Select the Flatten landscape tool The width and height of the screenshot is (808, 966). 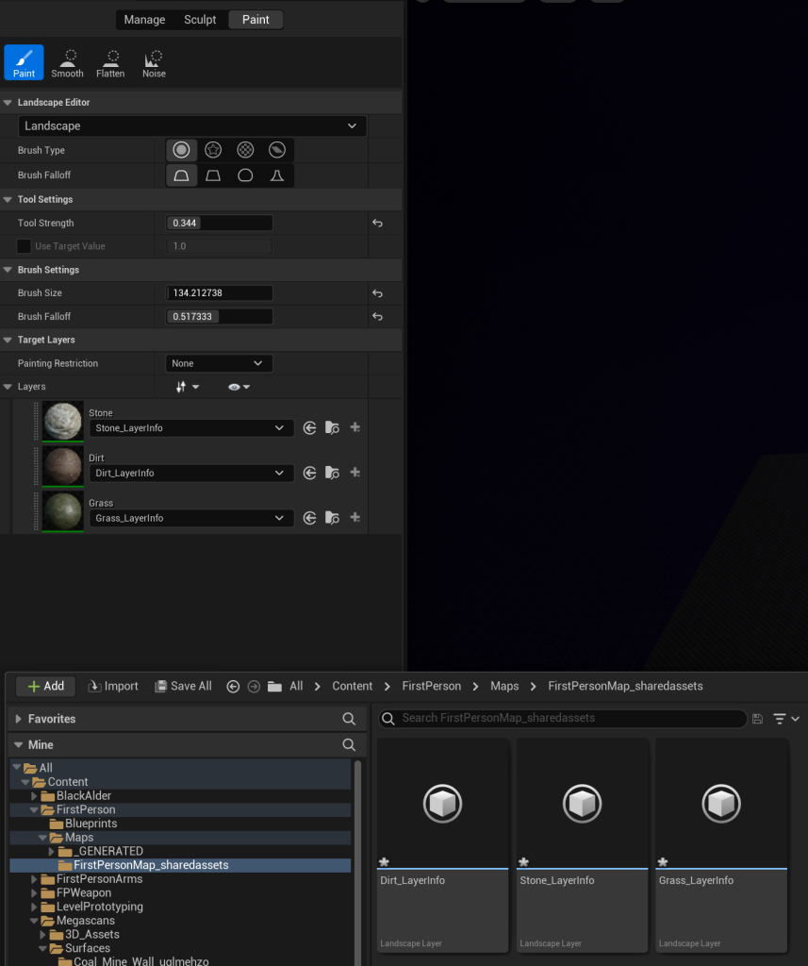coord(110,62)
